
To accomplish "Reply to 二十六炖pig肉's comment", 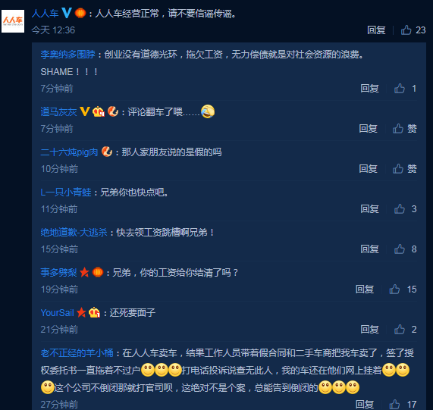I will pos(368,168).
